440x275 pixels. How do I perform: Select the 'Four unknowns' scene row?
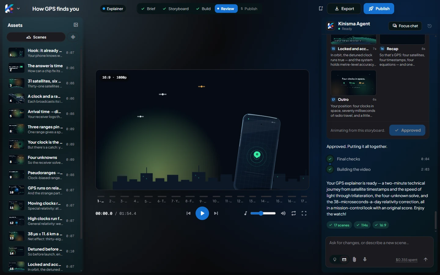(41, 159)
